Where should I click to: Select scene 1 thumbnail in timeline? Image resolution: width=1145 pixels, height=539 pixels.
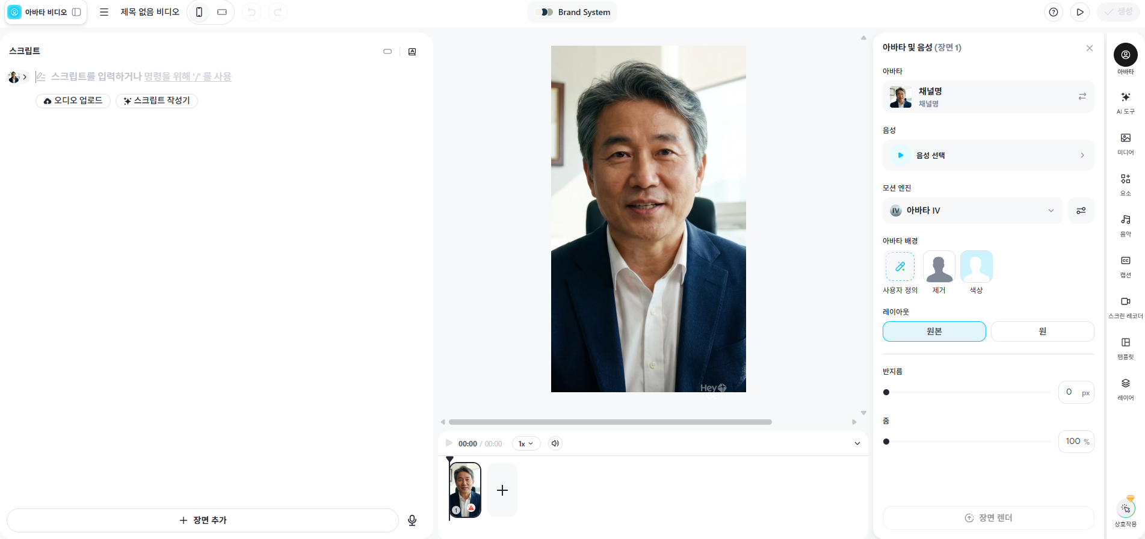pyautogui.click(x=465, y=490)
